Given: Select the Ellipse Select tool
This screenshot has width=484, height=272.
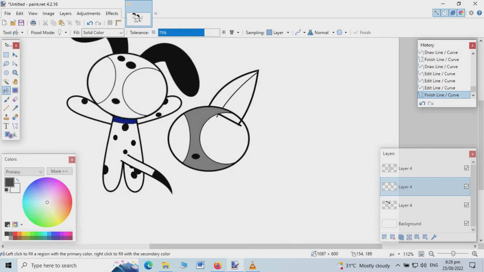Looking at the screenshot, I should [x=6, y=73].
